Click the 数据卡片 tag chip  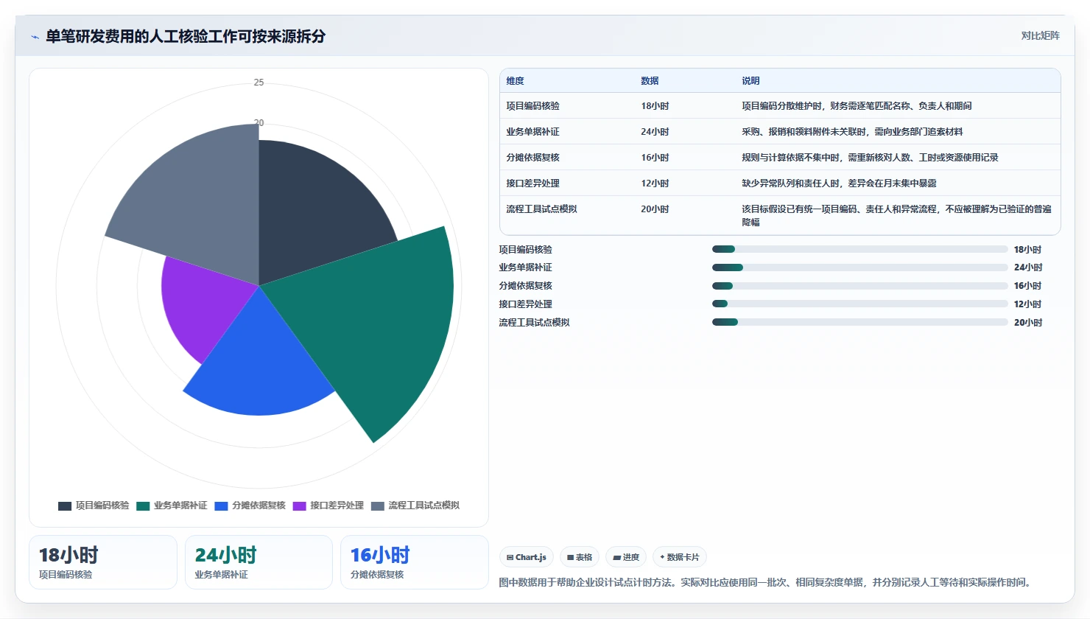pyautogui.click(x=680, y=557)
